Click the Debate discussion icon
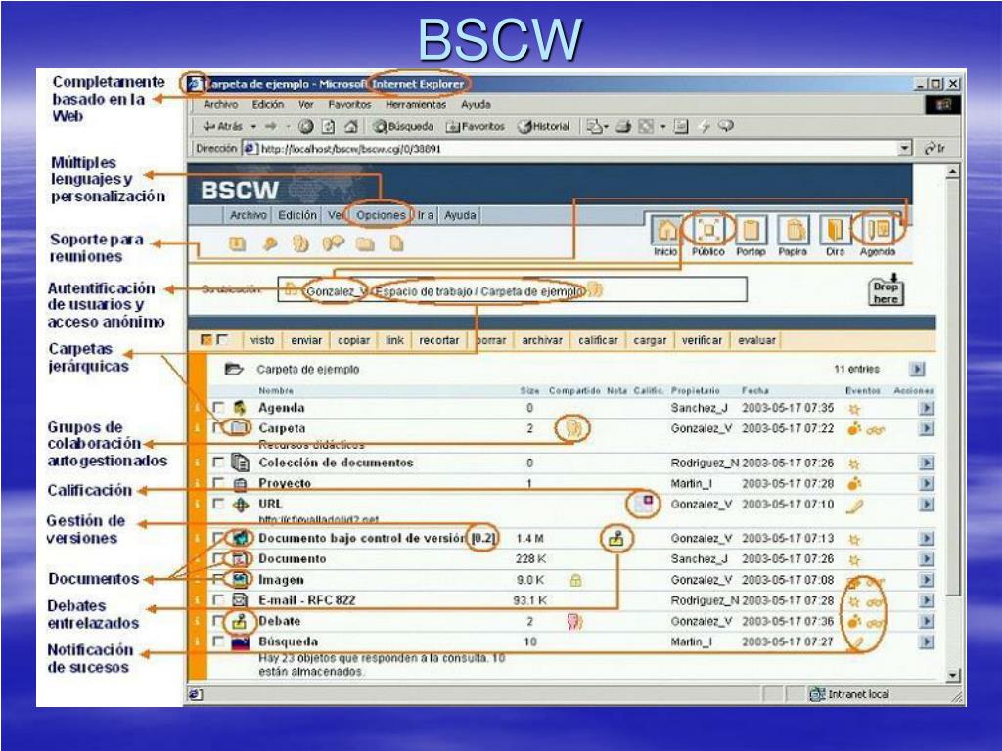This screenshot has height=751, width=1002. point(240,621)
